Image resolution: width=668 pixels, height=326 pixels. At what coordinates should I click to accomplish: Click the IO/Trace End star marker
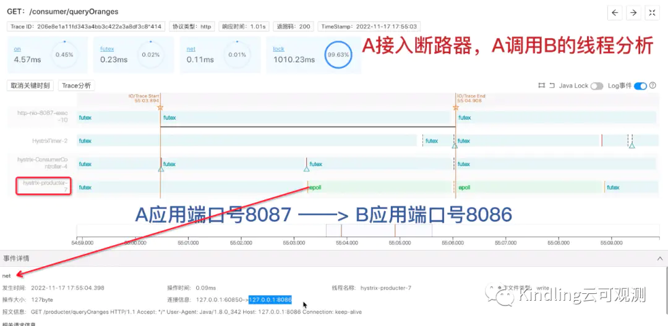pyautogui.click(x=456, y=107)
